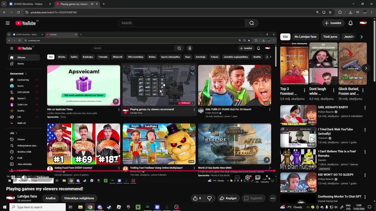Open options for KID WON'T GO TO SLEEP video
Viewport: 376px width, 211px height.
(365, 175)
